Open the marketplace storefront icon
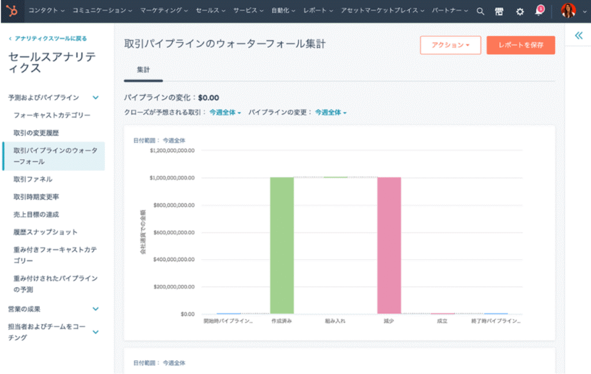Image resolution: width=591 pixels, height=374 pixels. point(499,11)
